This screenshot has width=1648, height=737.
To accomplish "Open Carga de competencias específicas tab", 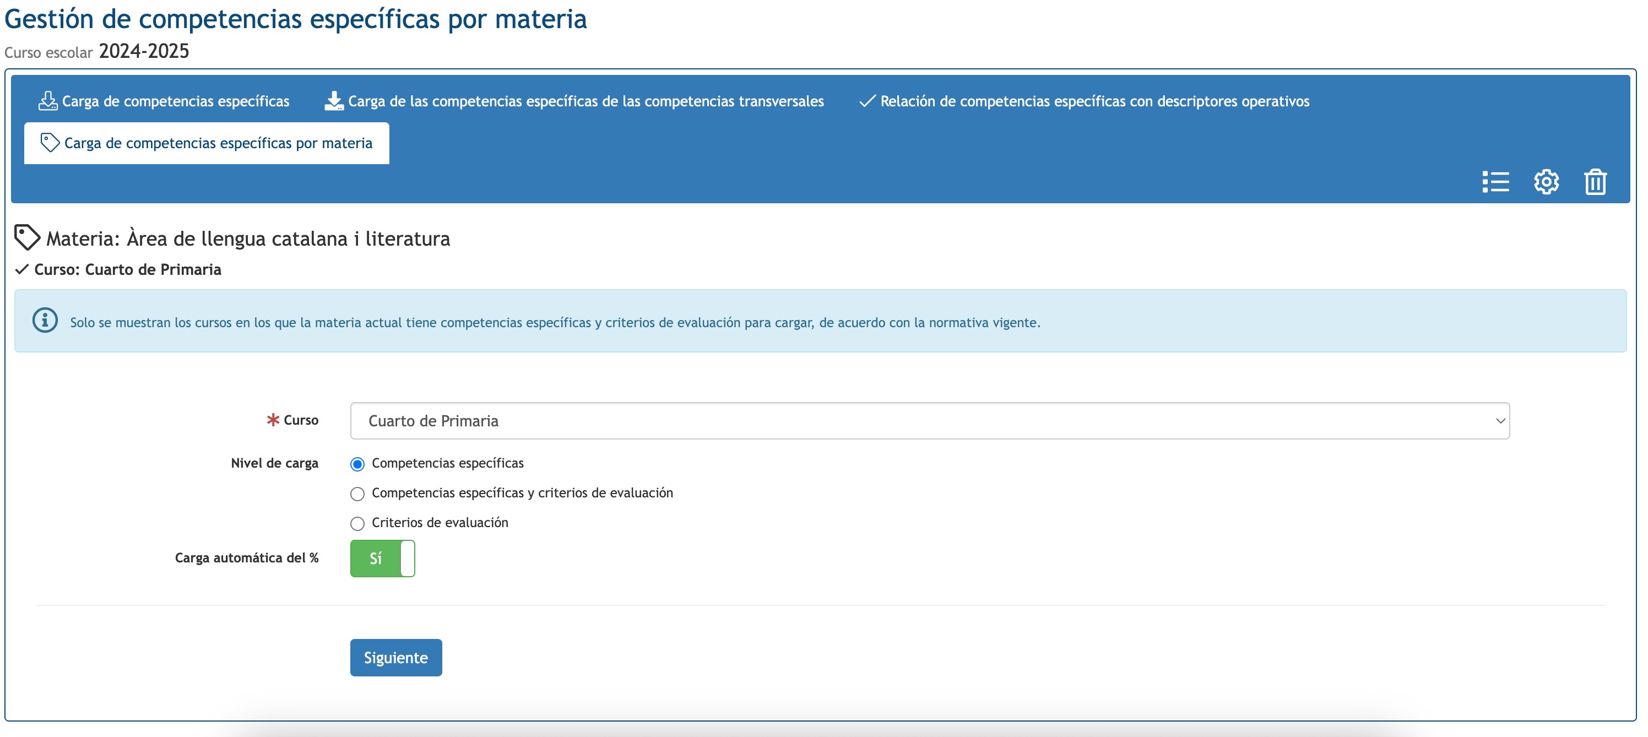I will [x=175, y=101].
